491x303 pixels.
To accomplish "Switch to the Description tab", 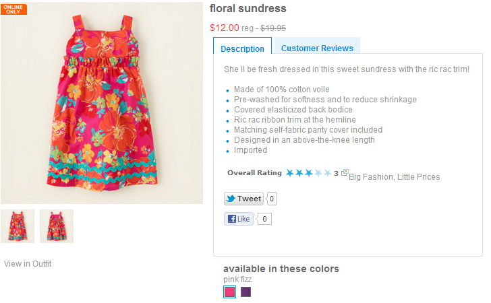I will tap(242, 48).
